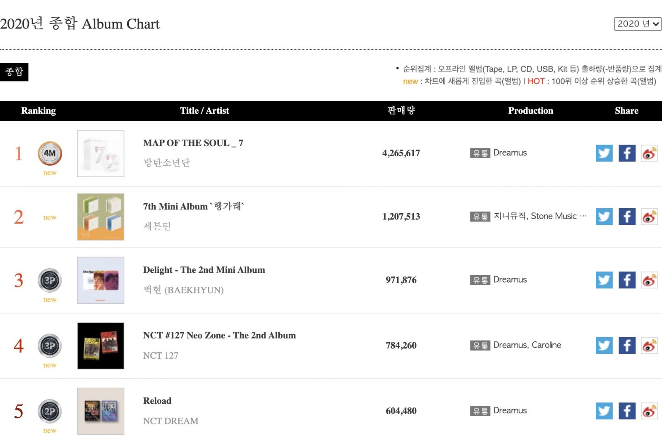Viewport: 662px width, 443px height.
Task: Select the 종합 tab
Action: coord(14,72)
